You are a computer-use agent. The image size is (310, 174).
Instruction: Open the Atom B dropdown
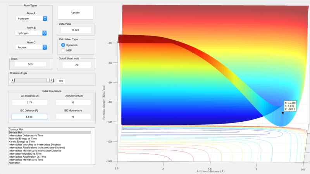tap(31, 33)
